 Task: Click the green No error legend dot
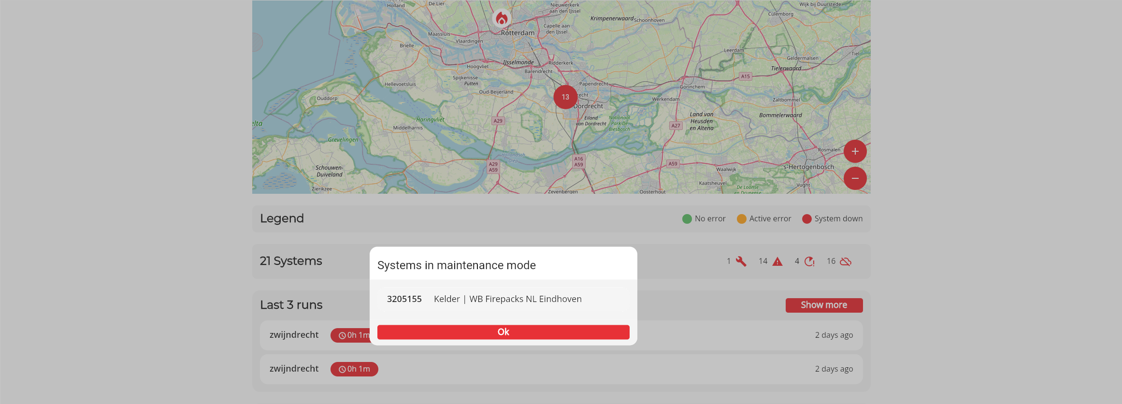pos(687,219)
